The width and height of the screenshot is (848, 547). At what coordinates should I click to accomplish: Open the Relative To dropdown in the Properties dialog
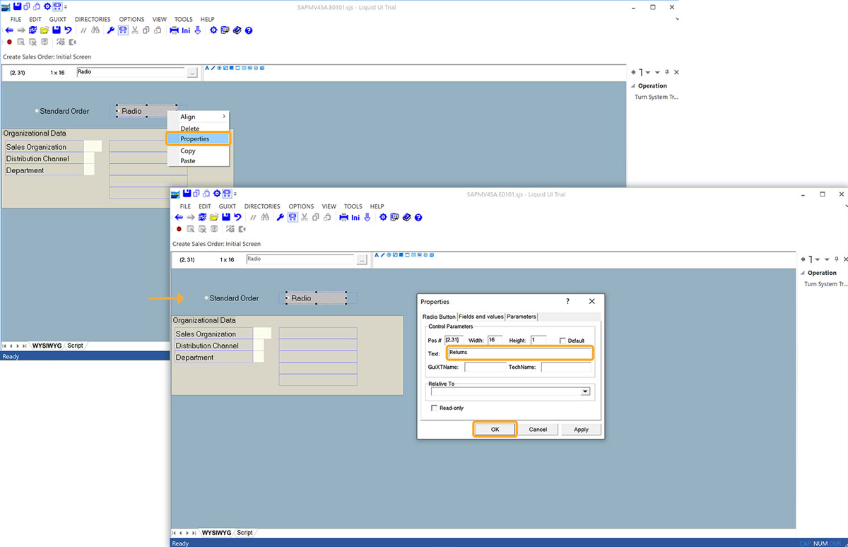585,391
